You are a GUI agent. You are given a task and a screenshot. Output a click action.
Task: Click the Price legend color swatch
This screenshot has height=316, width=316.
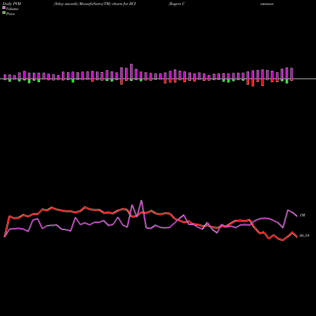coord(4,13)
